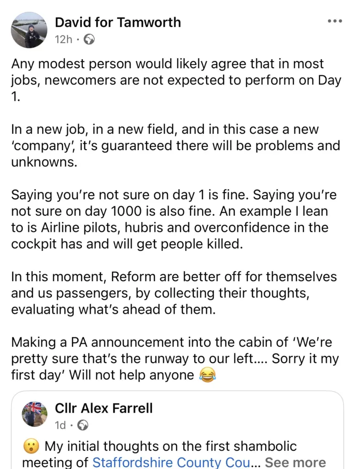Click the globe privacy icon beside 1d

83,425
